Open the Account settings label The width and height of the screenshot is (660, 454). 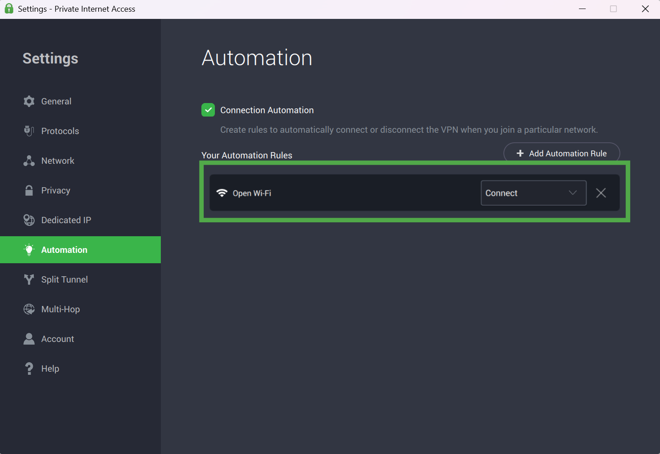tap(58, 339)
